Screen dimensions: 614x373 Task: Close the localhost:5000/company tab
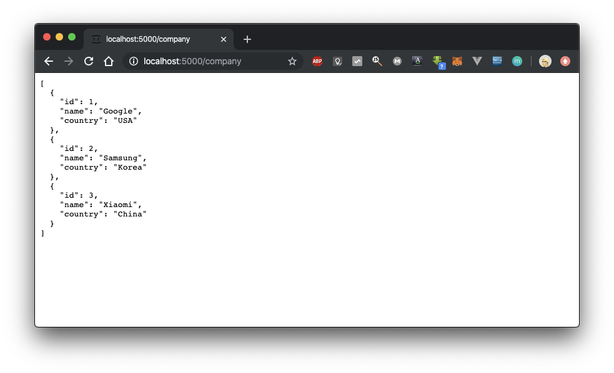tap(224, 39)
